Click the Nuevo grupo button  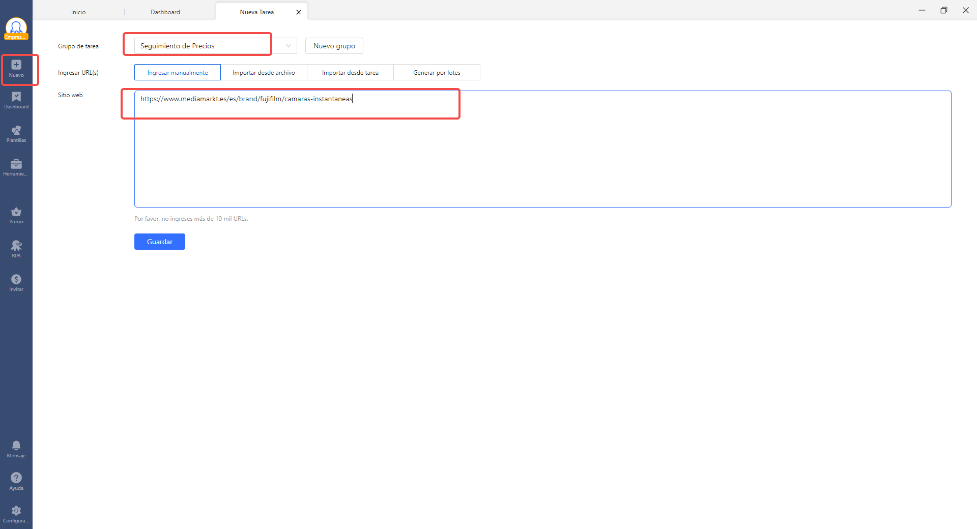334,46
